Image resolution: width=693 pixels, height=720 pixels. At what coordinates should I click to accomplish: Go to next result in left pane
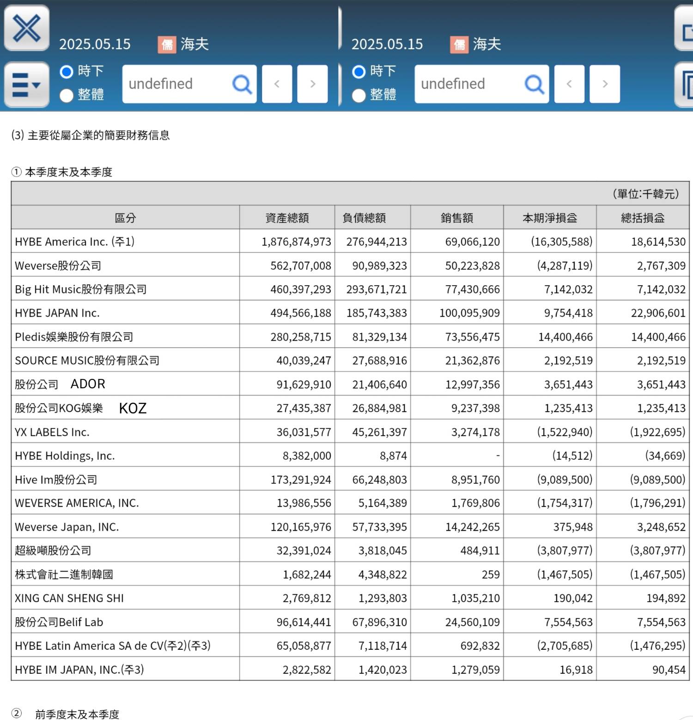tap(312, 84)
